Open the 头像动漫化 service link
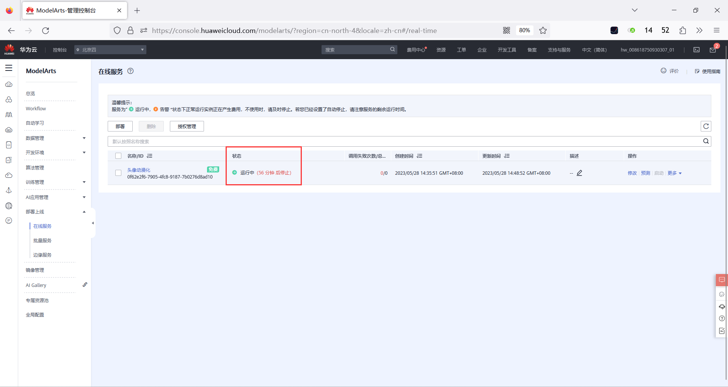The image size is (728, 387). pos(139,170)
